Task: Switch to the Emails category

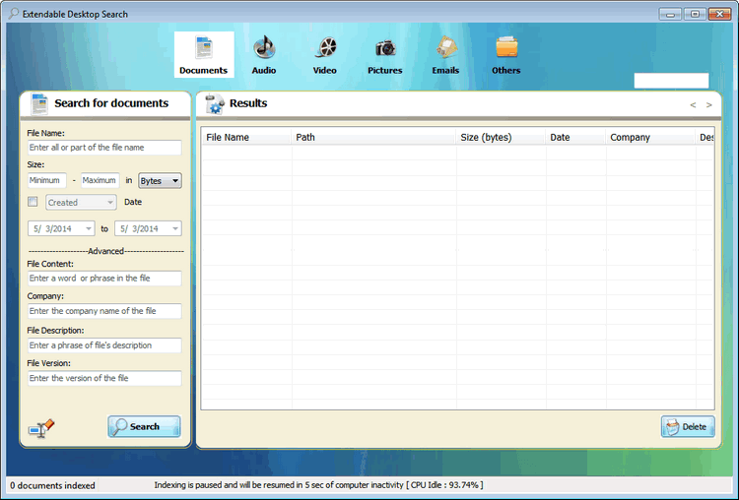Action: 445,54
